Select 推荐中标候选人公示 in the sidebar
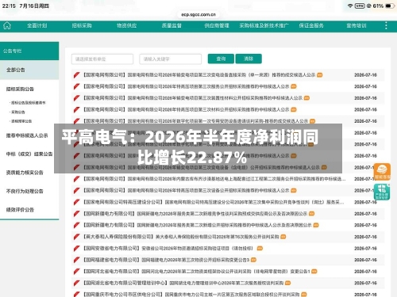This screenshot has width=397, height=297. 27,135
